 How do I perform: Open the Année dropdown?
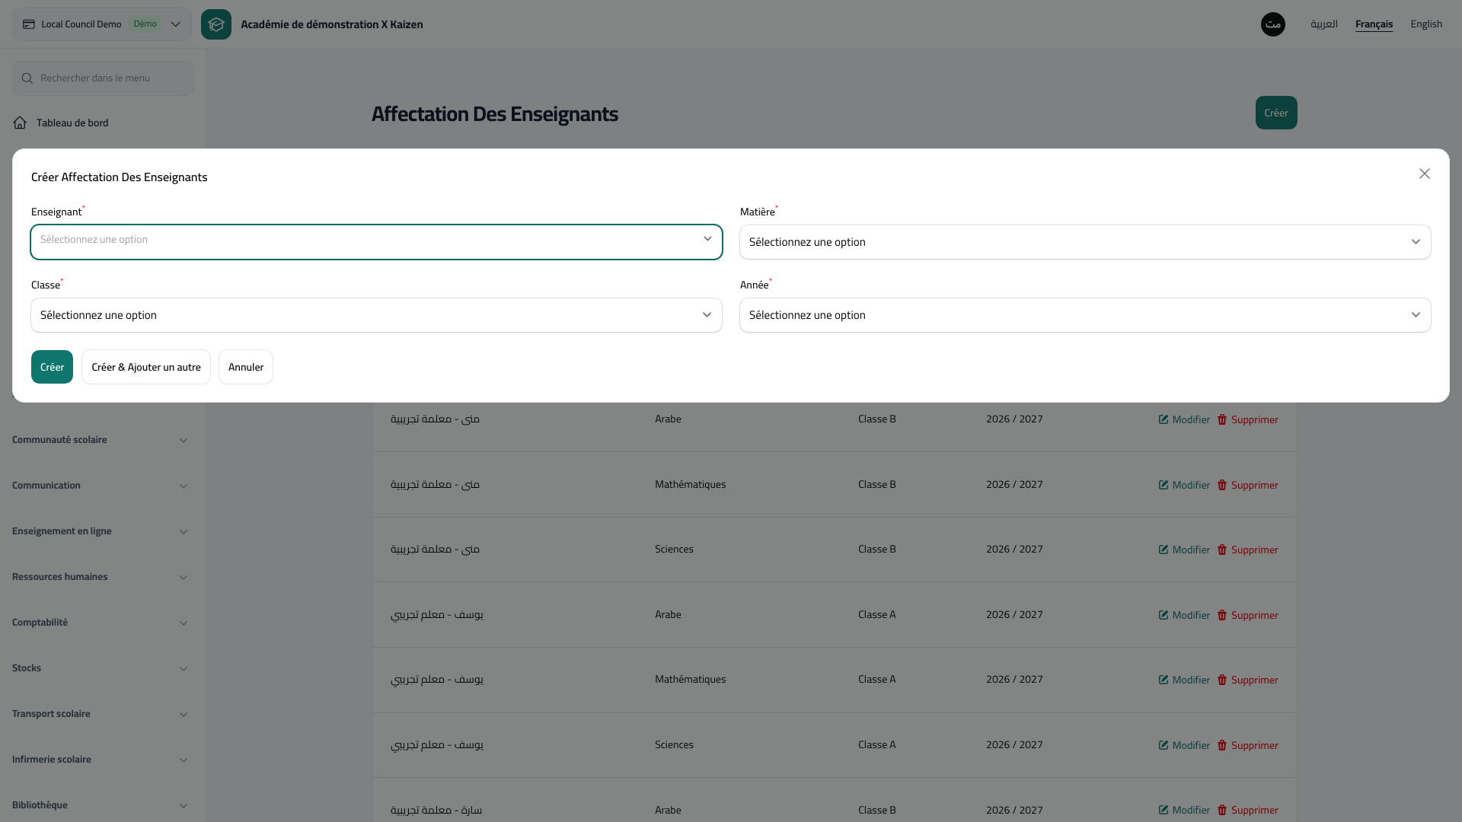(x=1085, y=315)
